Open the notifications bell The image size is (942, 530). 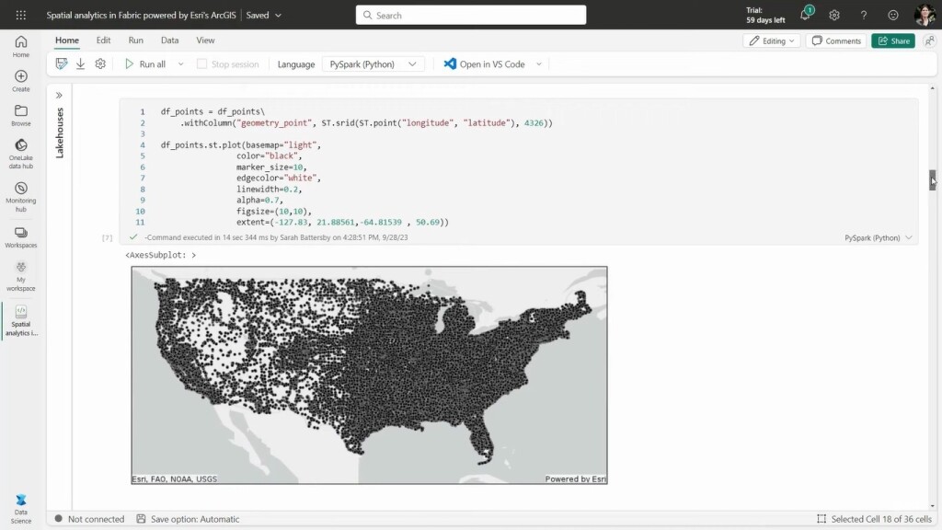[805, 15]
